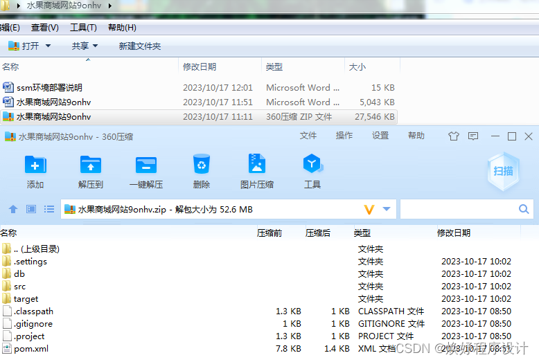Select the src folder icon

6,286
